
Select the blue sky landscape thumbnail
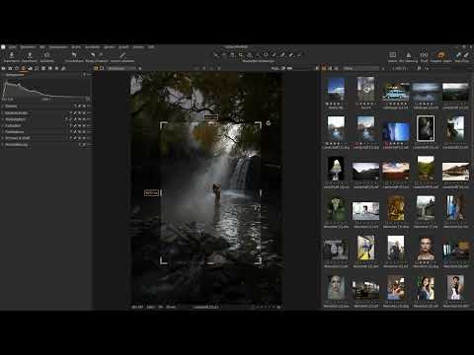click(336, 90)
